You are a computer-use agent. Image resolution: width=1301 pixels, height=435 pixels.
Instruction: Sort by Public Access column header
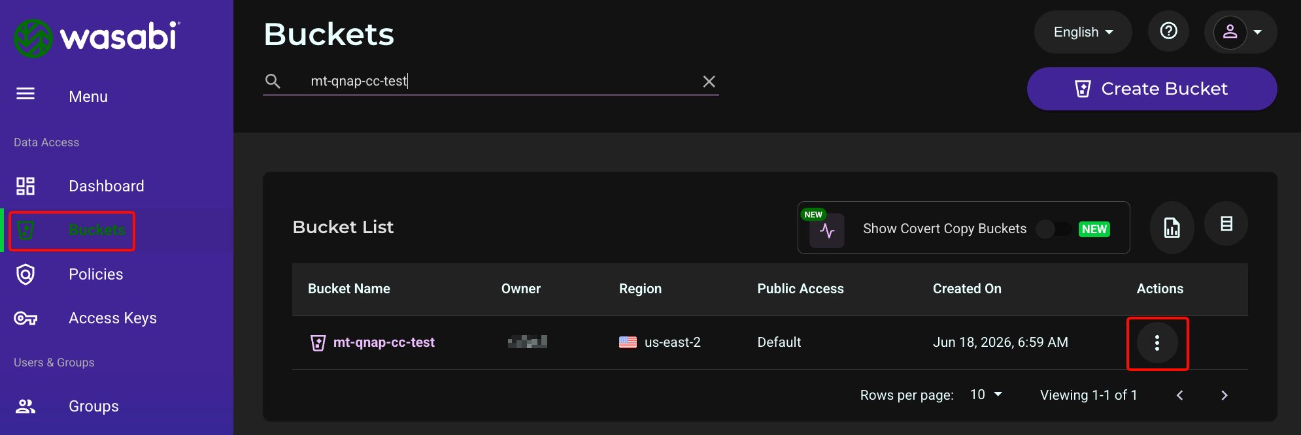click(801, 289)
